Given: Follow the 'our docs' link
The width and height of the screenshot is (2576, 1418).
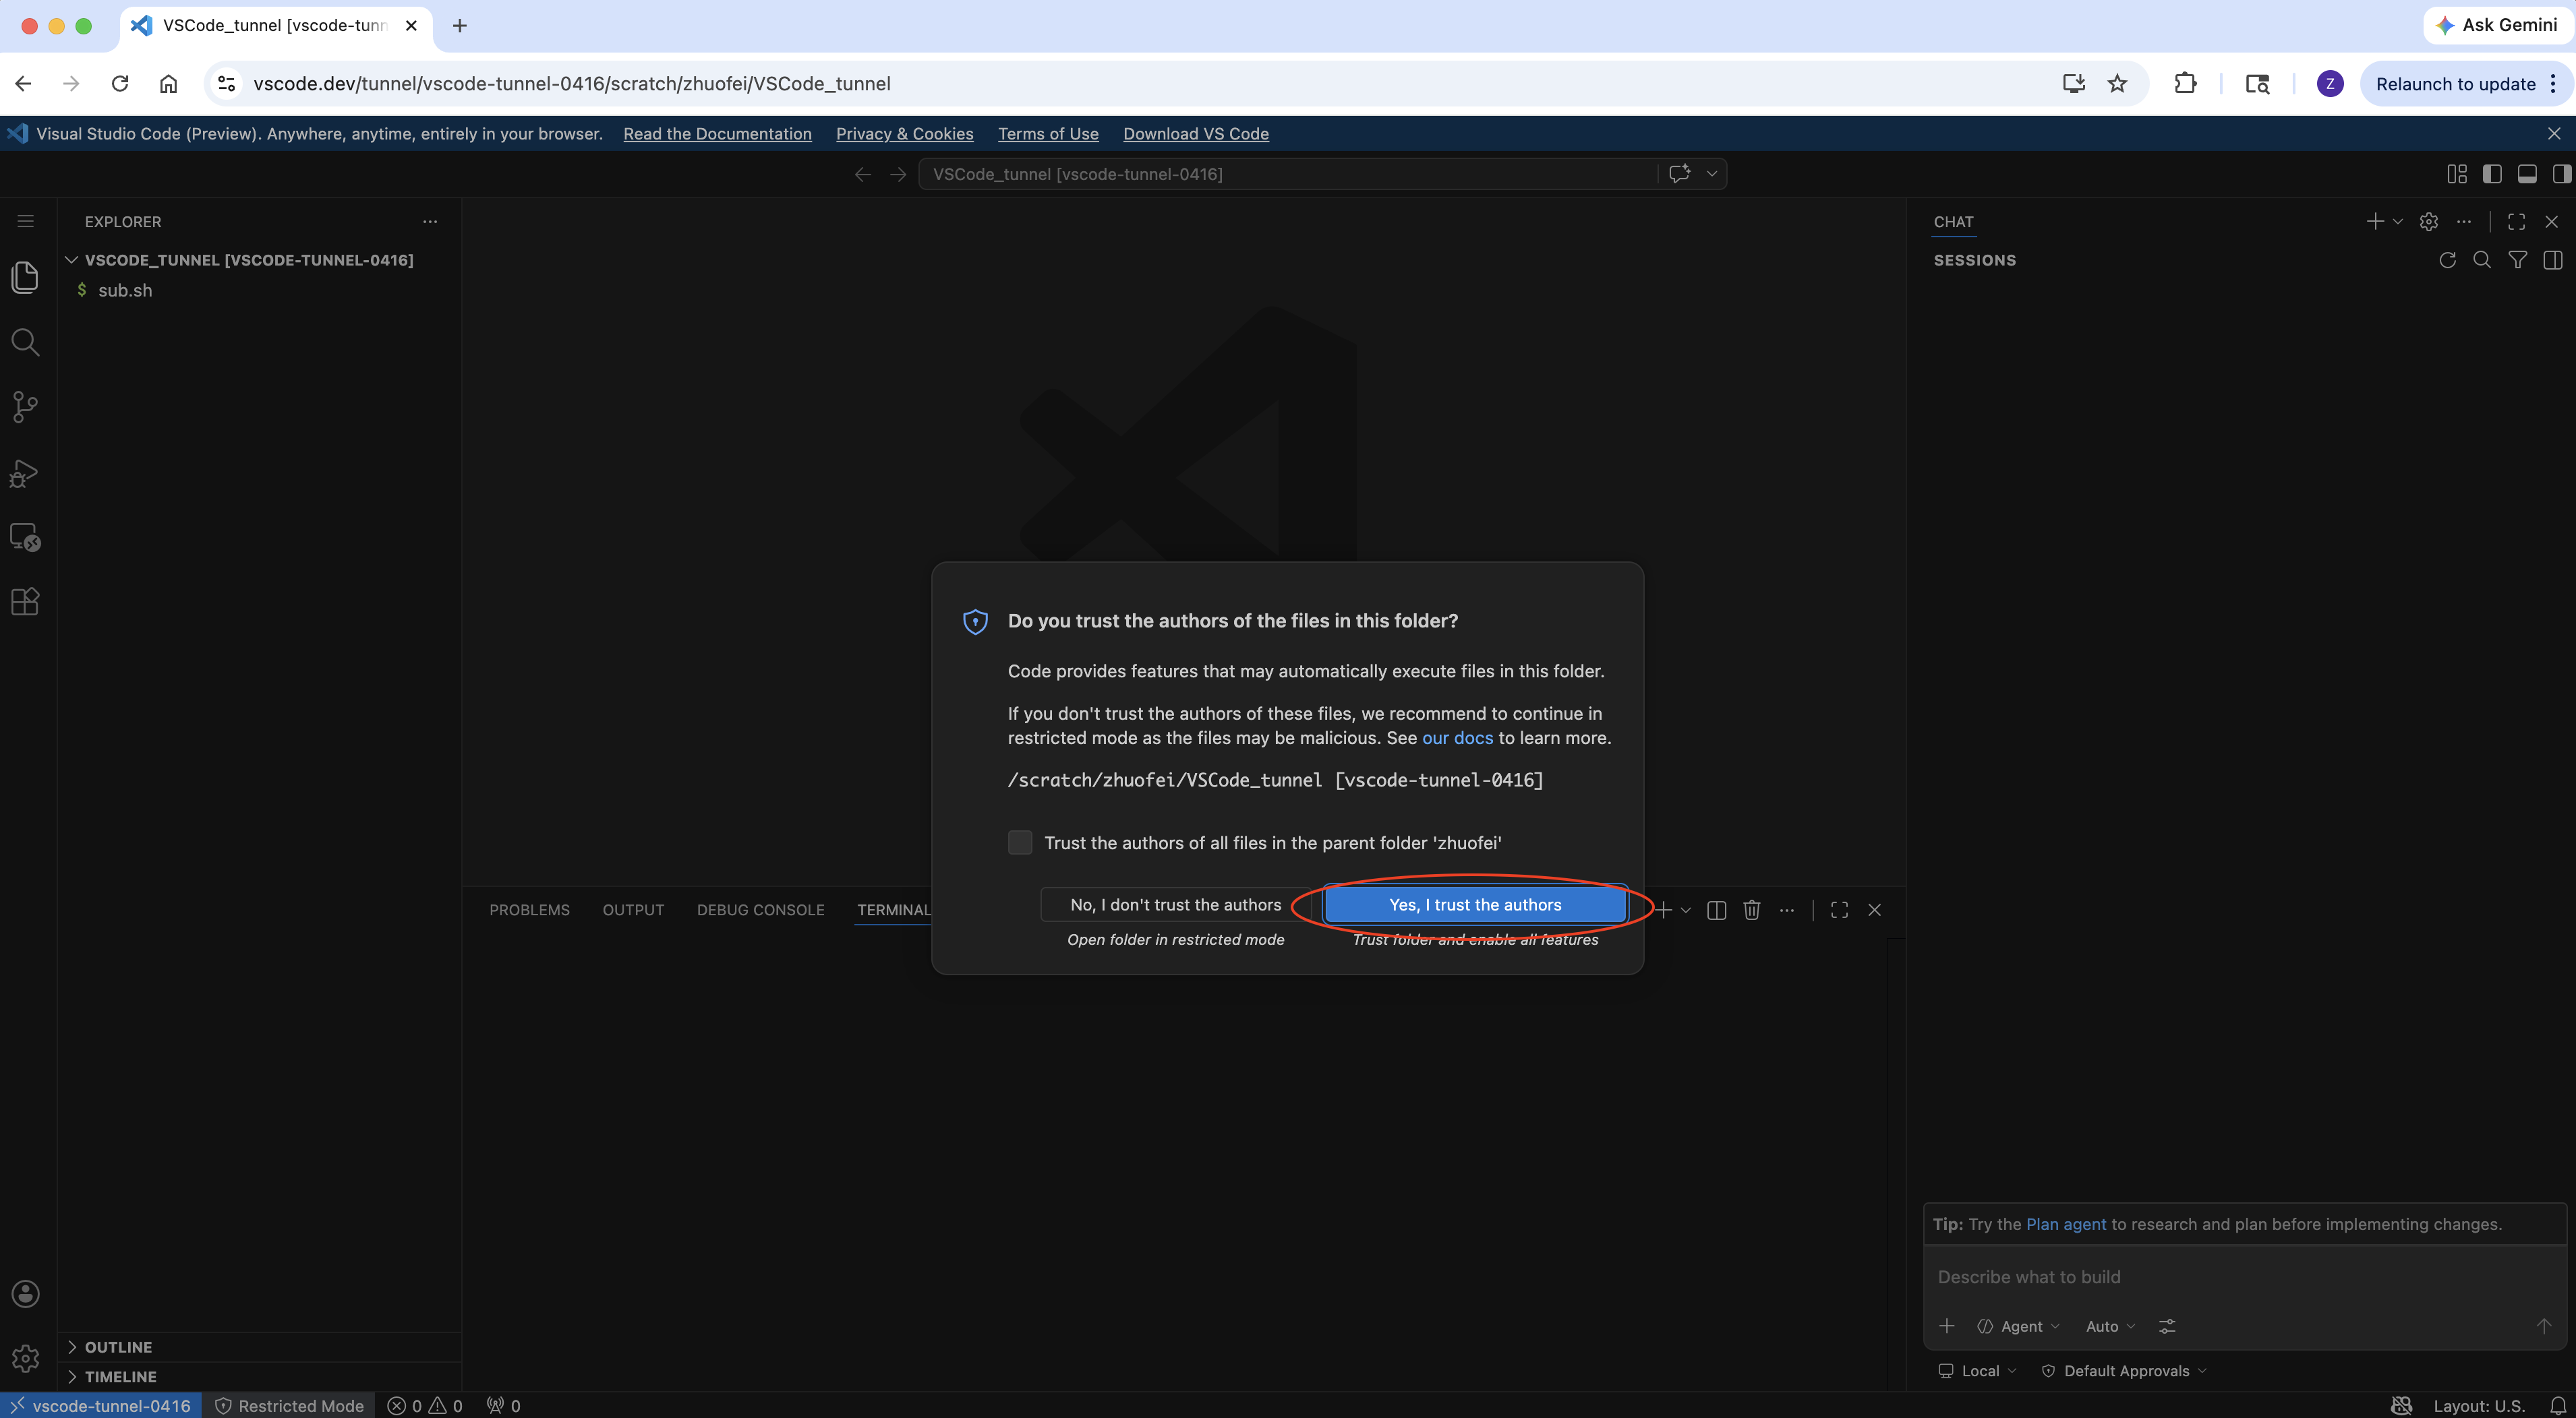Looking at the screenshot, I should pyautogui.click(x=1457, y=737).
